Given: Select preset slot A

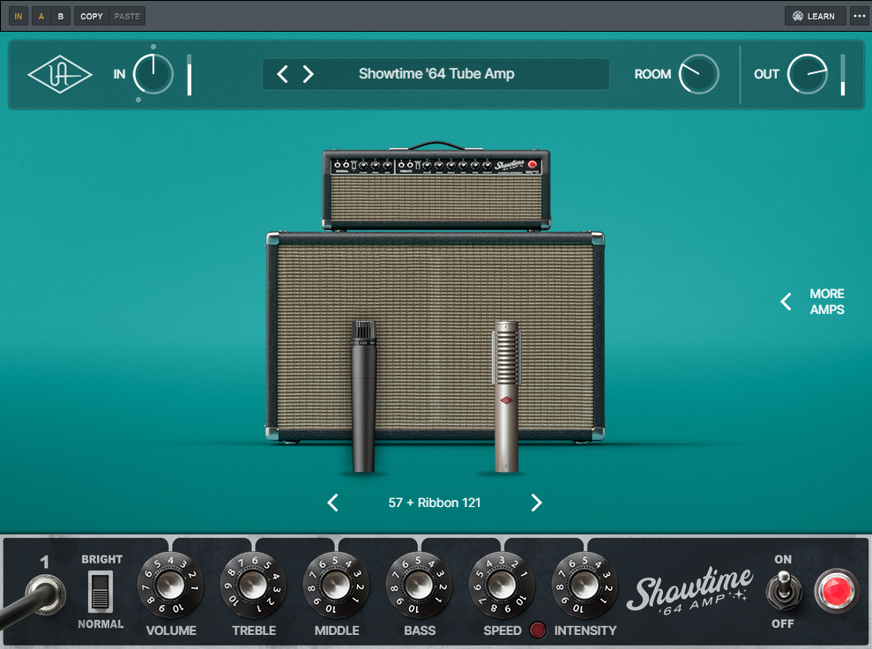Looking at the screenshot, I should pyautogui.click(x=41, y=16).
